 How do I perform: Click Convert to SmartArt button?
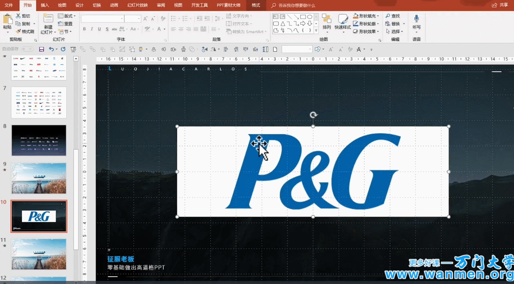point(246,31)
